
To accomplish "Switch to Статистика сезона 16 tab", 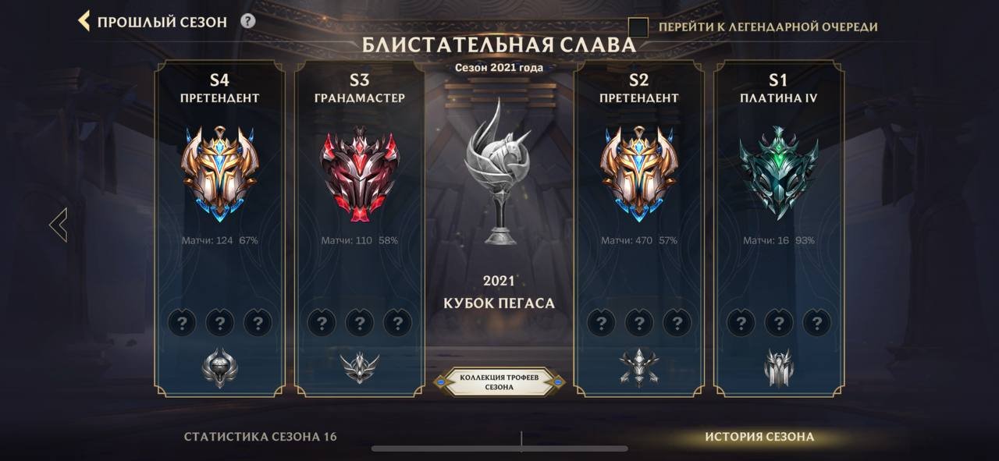I will [x=261, y=437].
